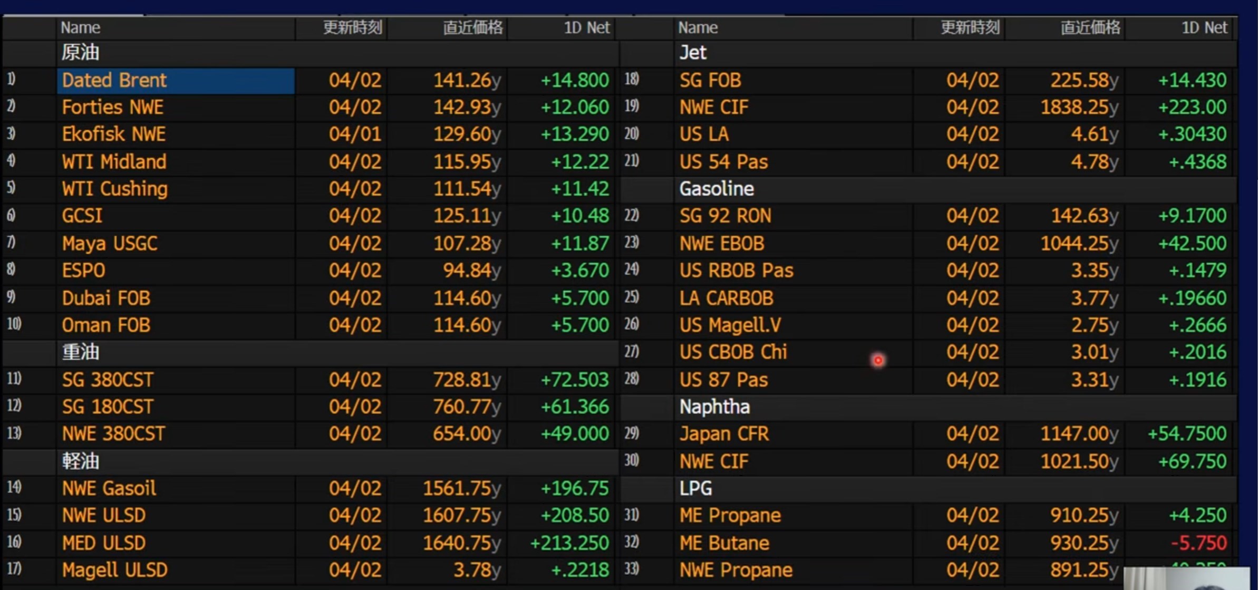Select Magell ULSD row
1258x590 pixels.
click(114, 570)
